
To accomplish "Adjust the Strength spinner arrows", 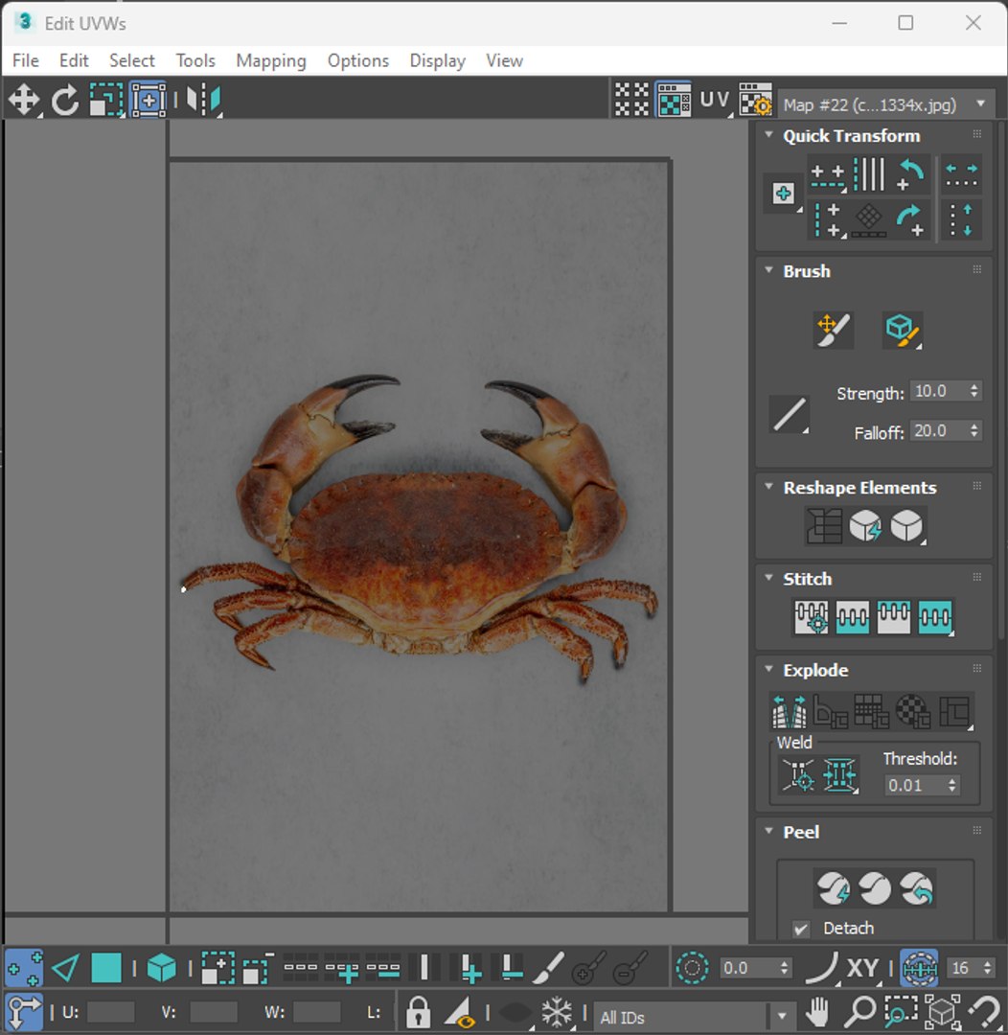I will [974, 391].
